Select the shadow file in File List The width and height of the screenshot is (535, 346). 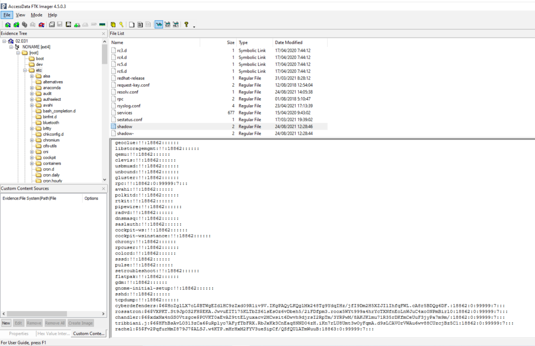tap(125, 126)
